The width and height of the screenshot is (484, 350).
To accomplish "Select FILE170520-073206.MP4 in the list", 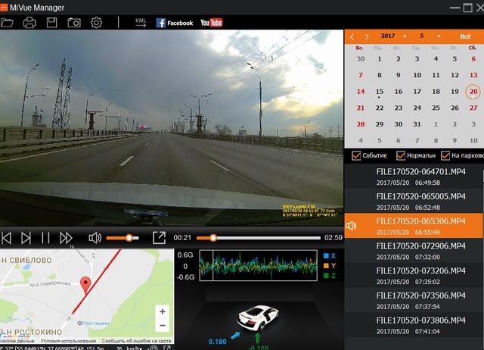I will (x=414, y=275).
